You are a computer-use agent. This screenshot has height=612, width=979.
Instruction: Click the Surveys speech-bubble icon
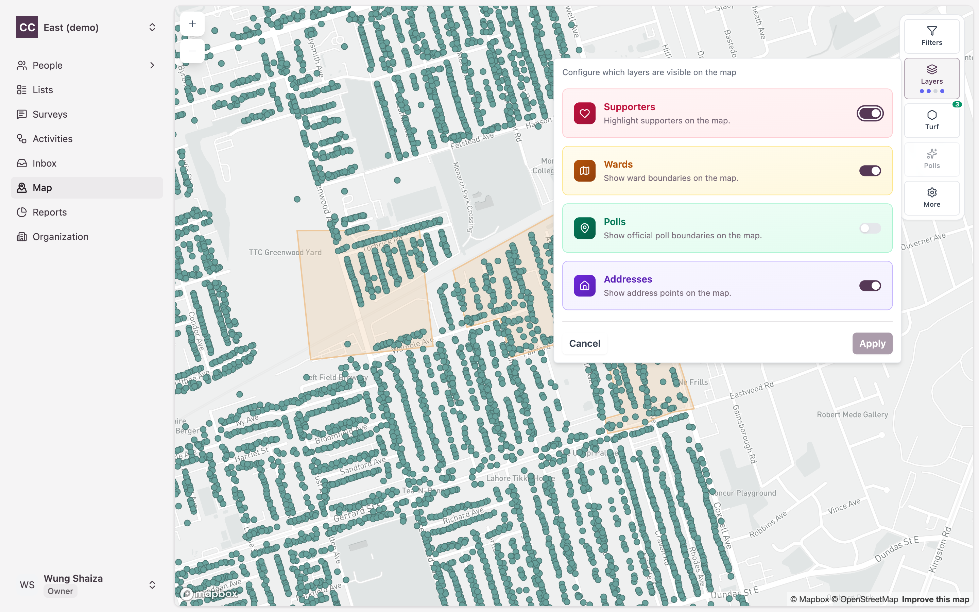click(x=22, y=114)
